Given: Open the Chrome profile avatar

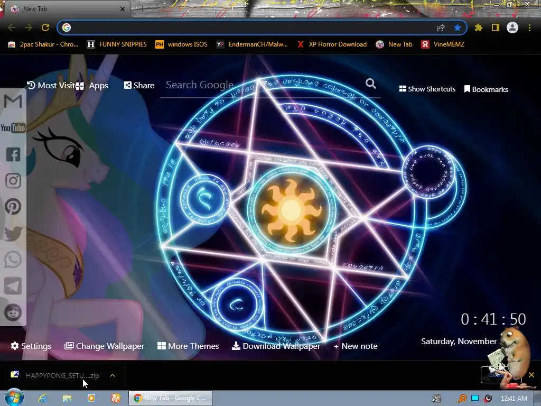Looking at the screenshot, I should pos(512,27).
